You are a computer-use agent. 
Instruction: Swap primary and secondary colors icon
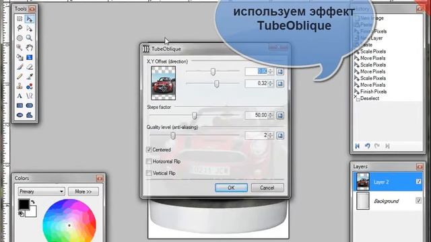click(33, 202)
